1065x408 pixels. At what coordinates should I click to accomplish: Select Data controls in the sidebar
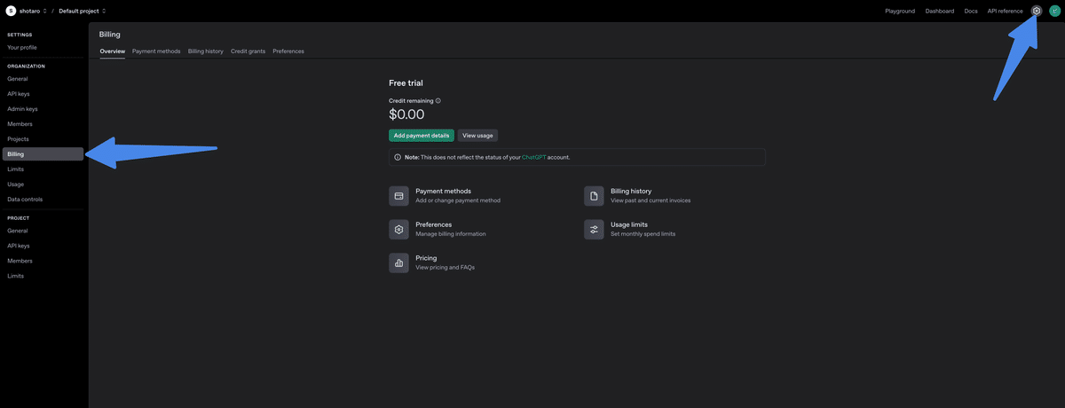point(25,200)
